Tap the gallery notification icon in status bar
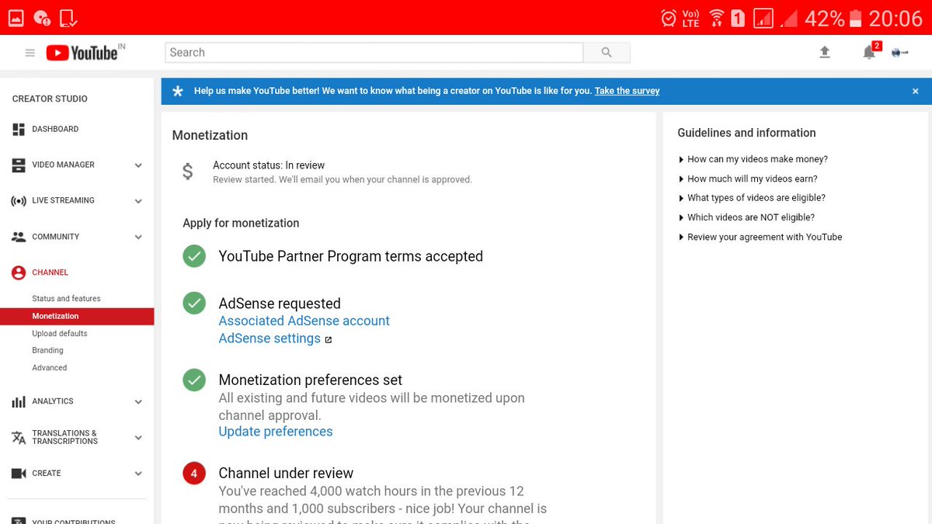Viewport: 932px width, 524px height. point(16,17)
